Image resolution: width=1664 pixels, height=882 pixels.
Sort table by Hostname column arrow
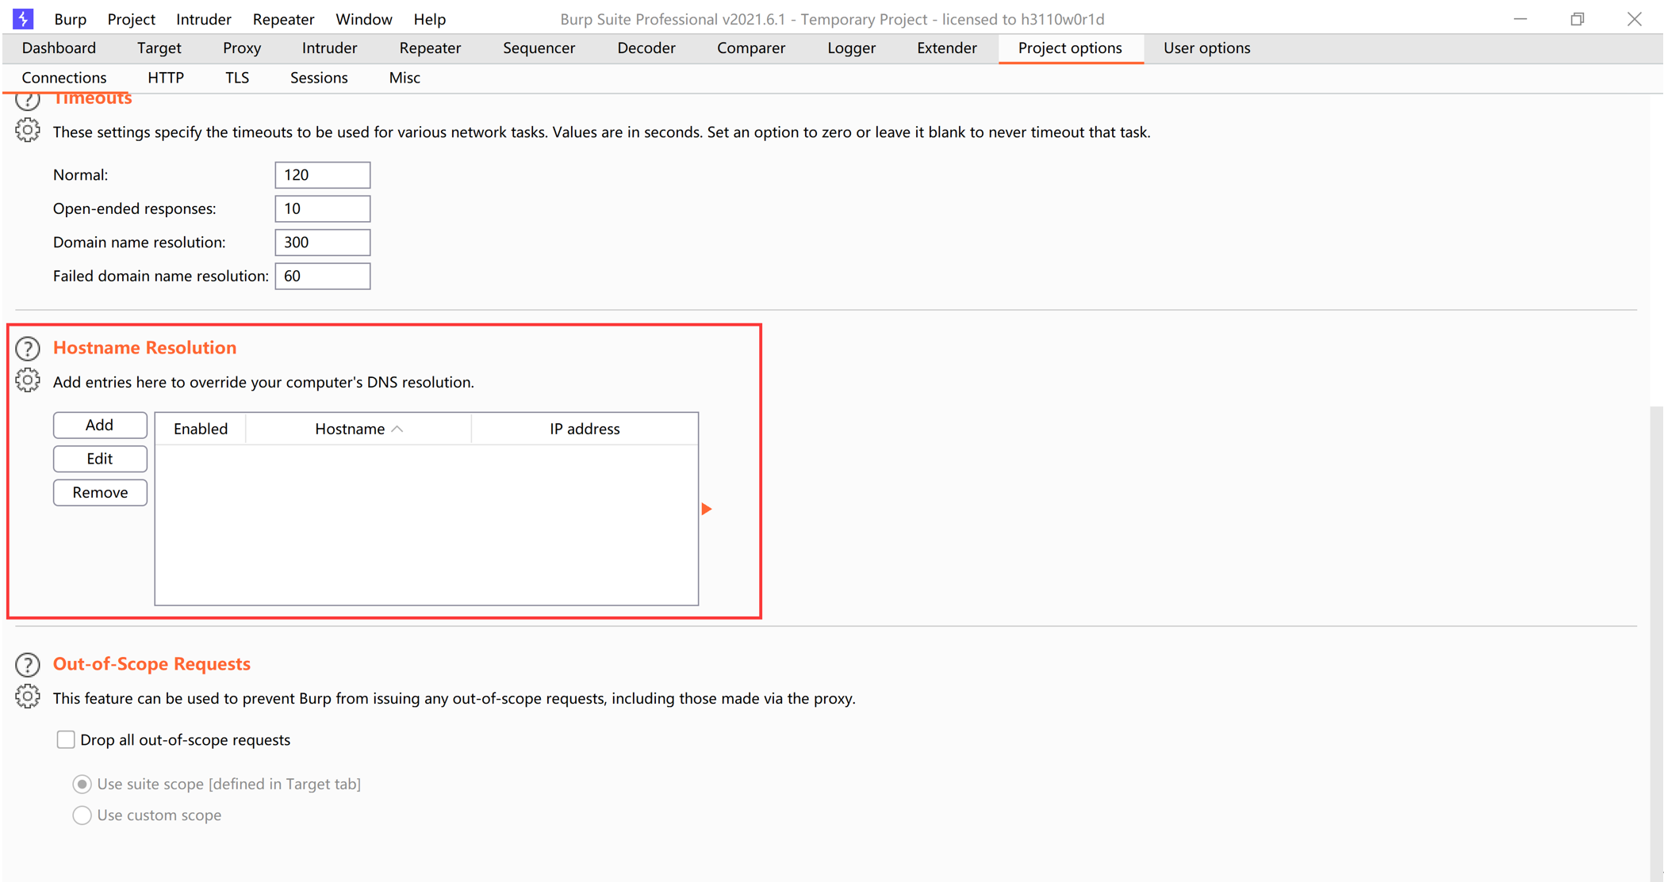397,429
